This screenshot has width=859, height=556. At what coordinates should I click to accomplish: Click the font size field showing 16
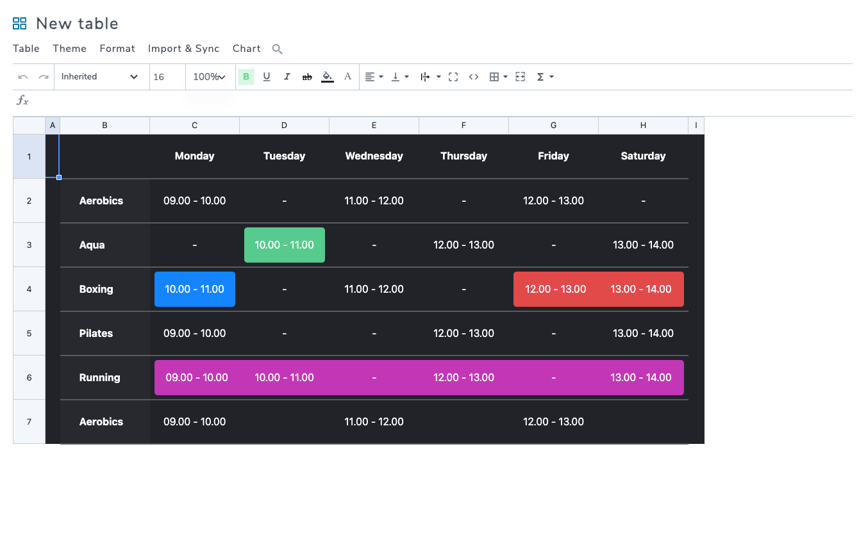click(x=167, y=77)
